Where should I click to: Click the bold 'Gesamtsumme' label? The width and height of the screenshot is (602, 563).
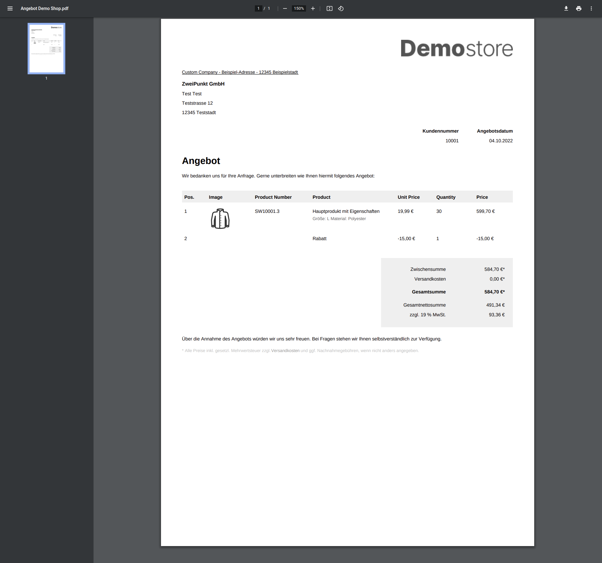429,292
